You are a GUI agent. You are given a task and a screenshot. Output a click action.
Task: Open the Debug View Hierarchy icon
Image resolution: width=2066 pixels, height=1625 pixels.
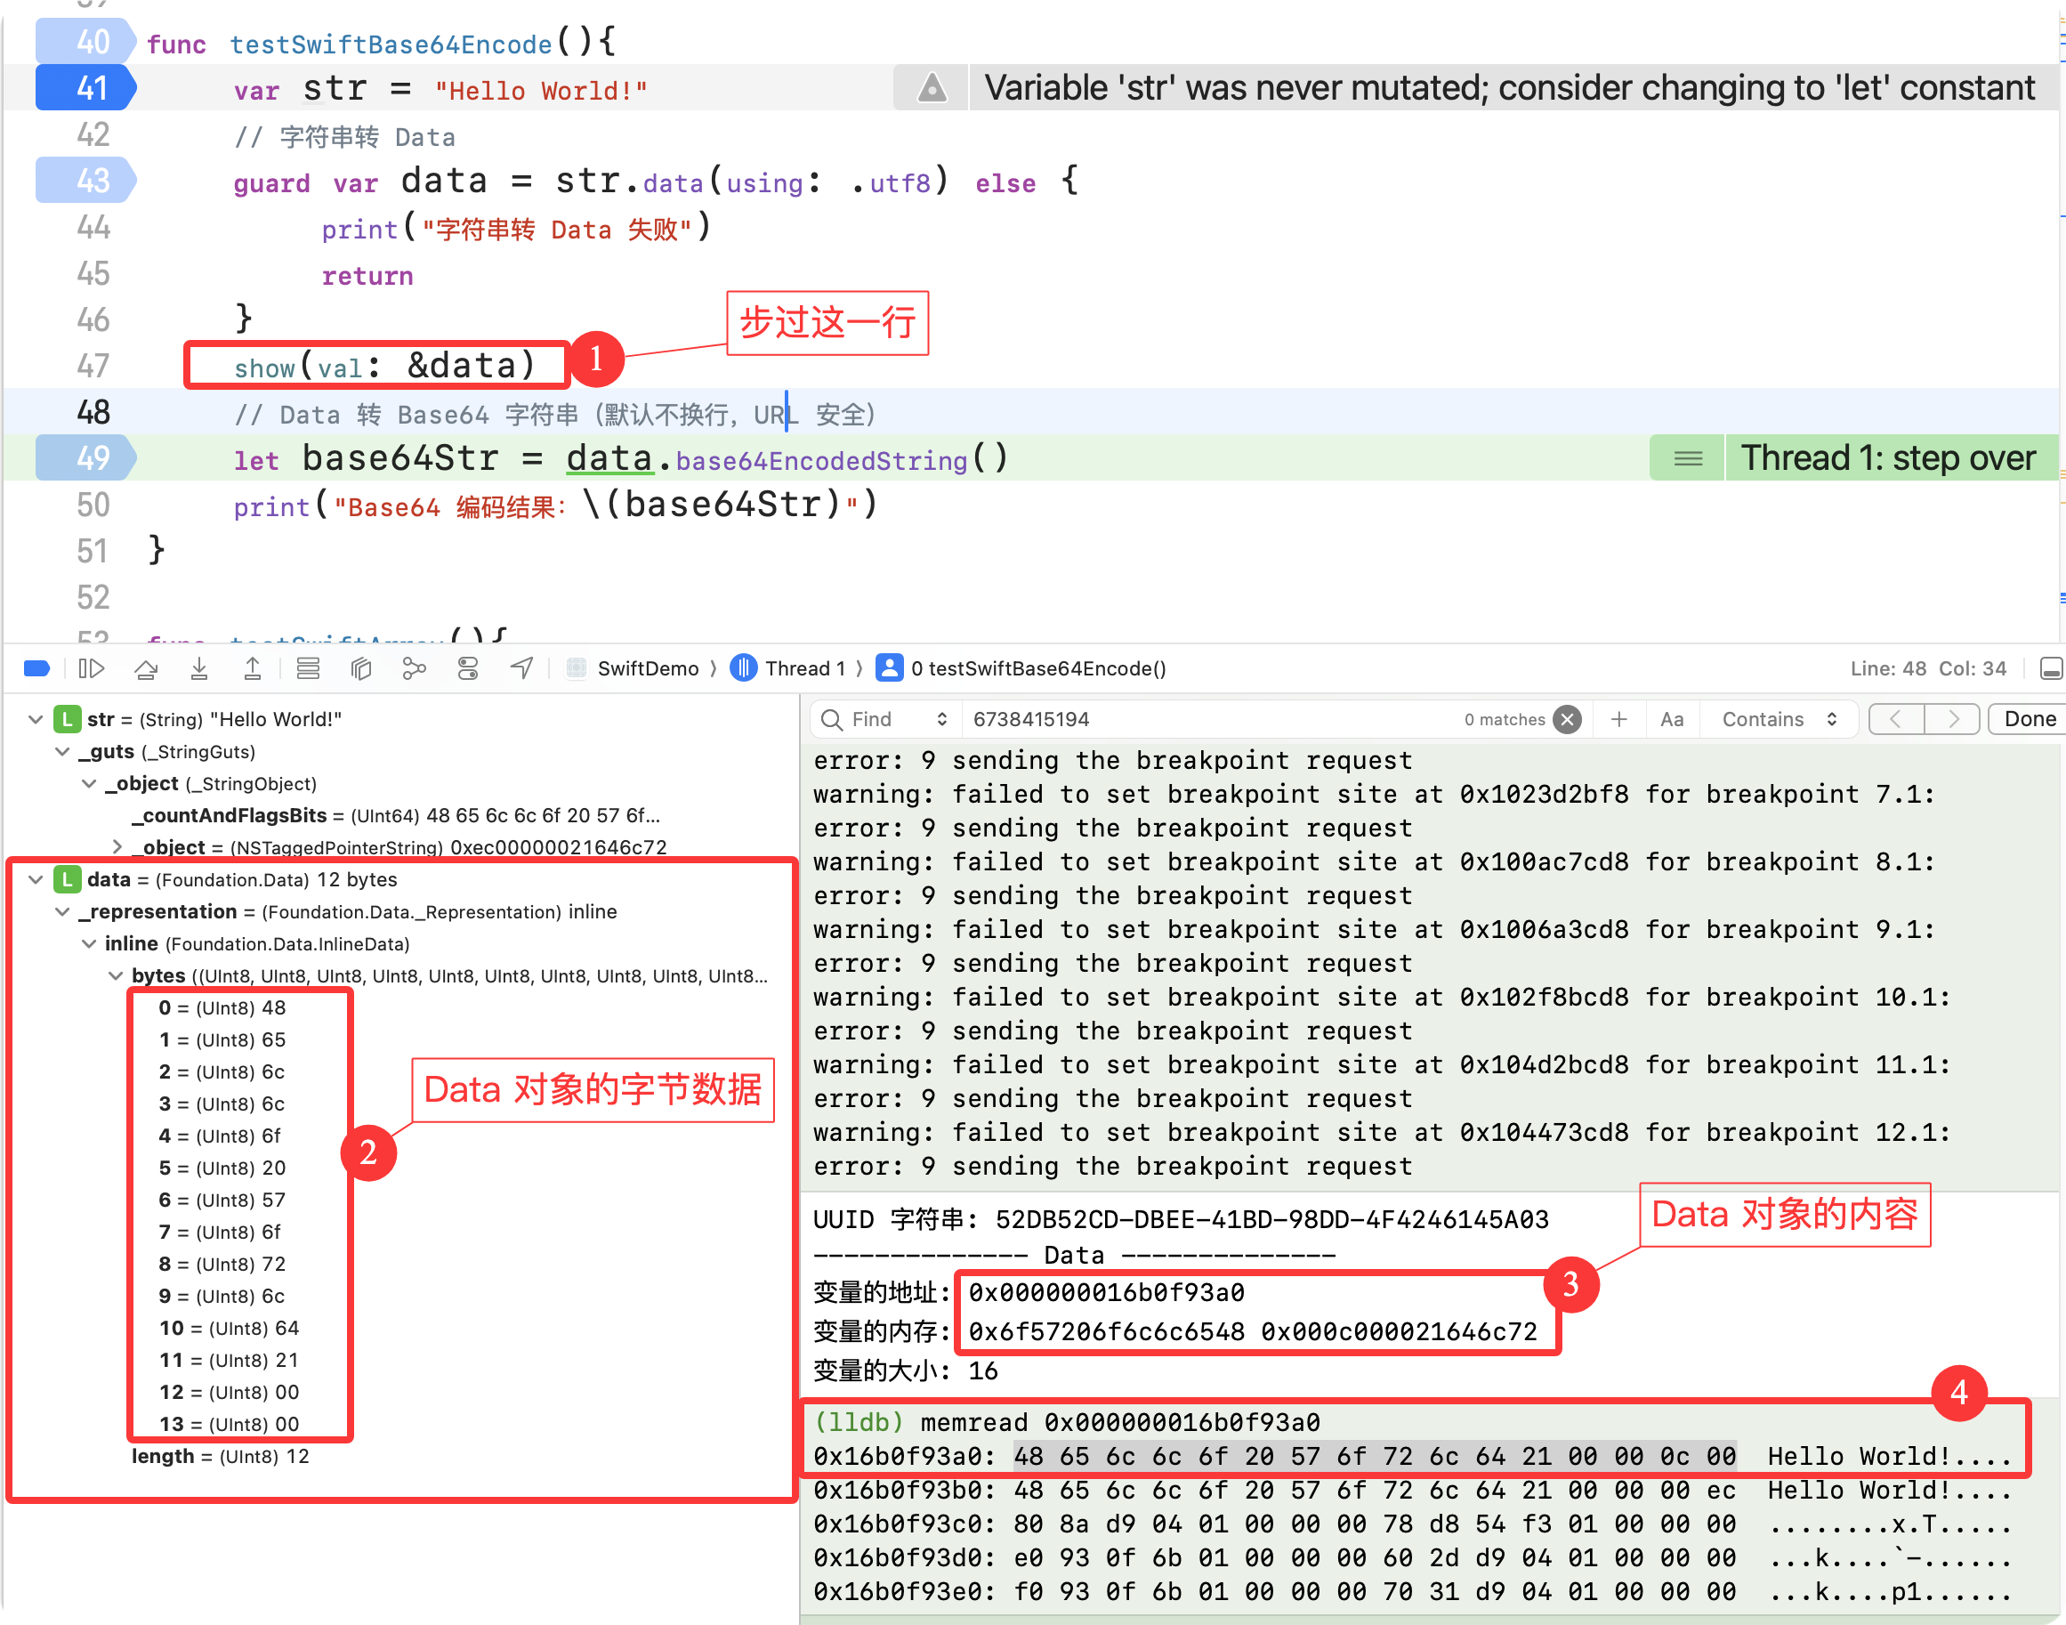(x=360, y=669)
